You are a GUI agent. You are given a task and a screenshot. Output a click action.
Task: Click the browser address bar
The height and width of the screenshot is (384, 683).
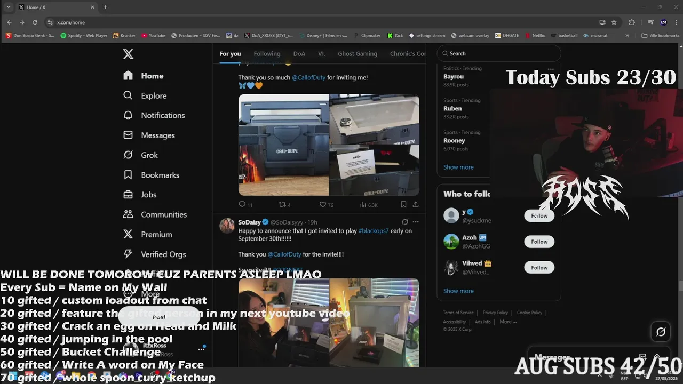pyautogui.click(x=320, y=22)
